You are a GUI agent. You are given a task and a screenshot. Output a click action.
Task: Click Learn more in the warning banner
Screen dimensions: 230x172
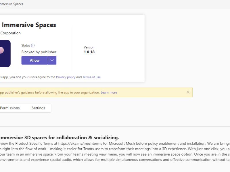(x=109, y=92)
